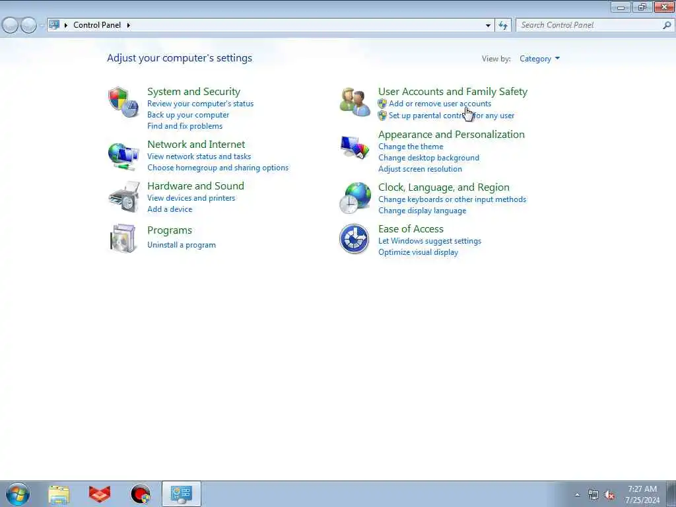Expand the address bar history dropdown

488,25
